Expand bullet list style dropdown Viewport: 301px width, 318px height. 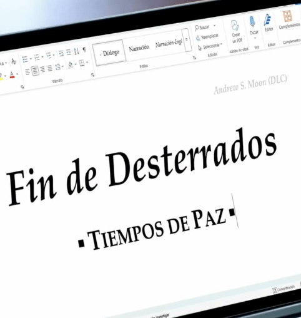[x=31, y=59]
